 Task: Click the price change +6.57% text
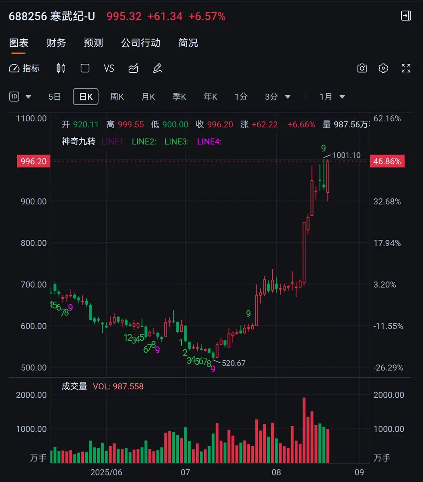(x=207, y=16)
